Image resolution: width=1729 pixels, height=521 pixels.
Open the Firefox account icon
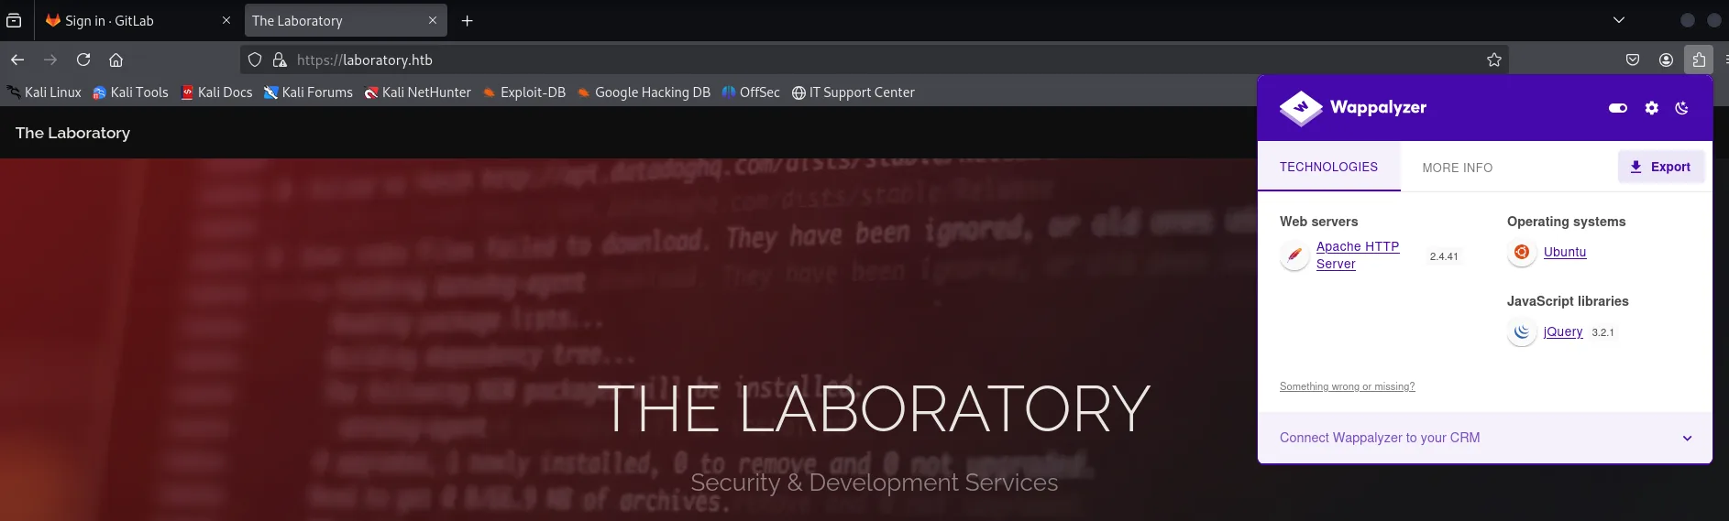[x=1666, y=60]
